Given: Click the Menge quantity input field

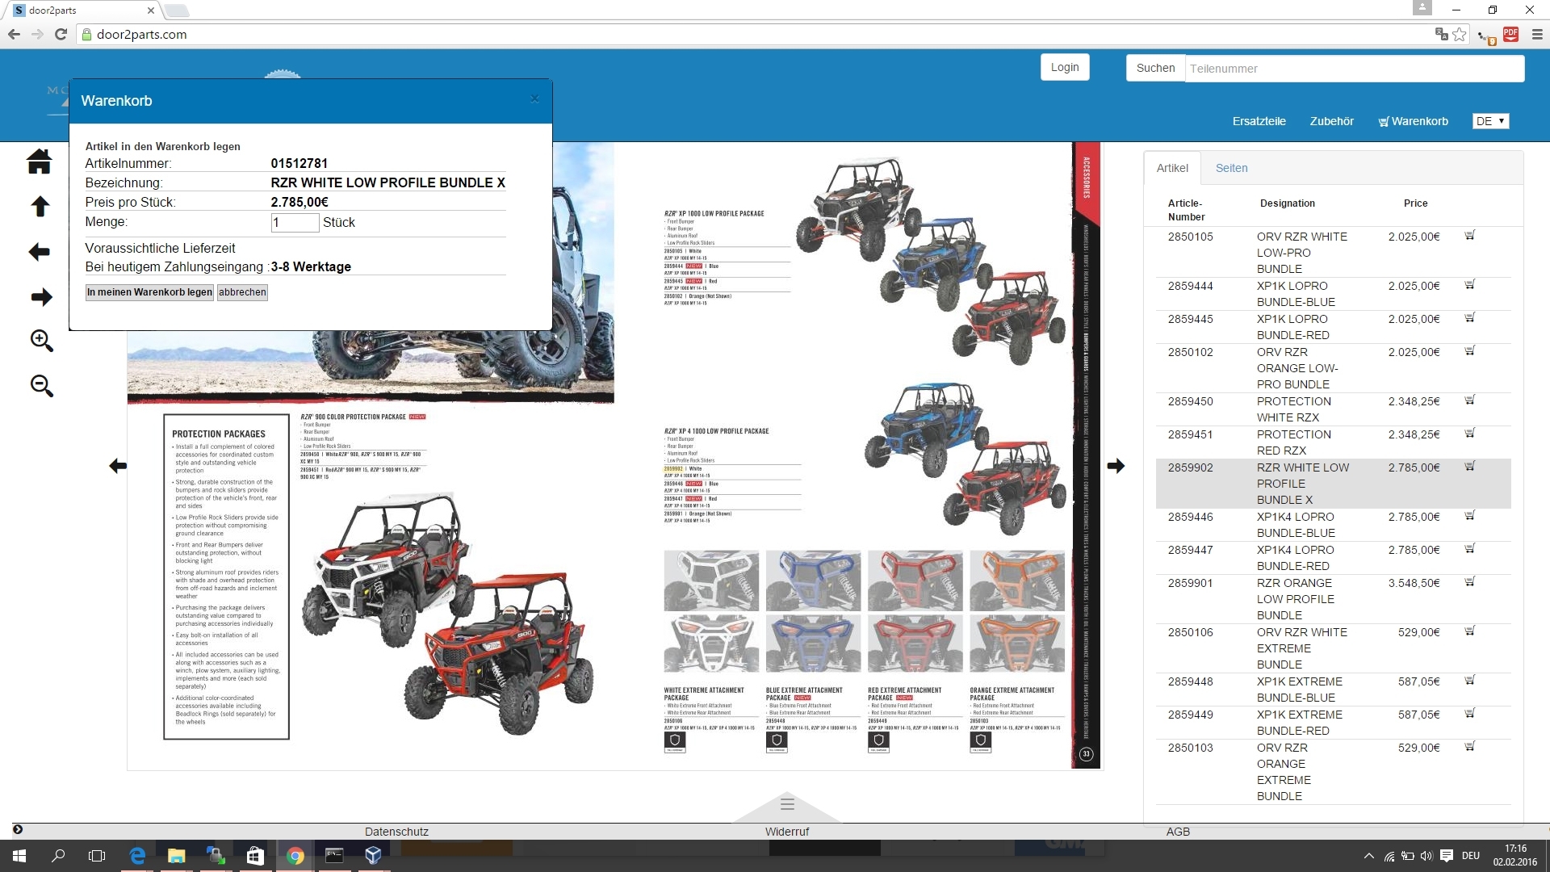Looking at the screenshot, I should pyautogui.click(x=295, y=222).
